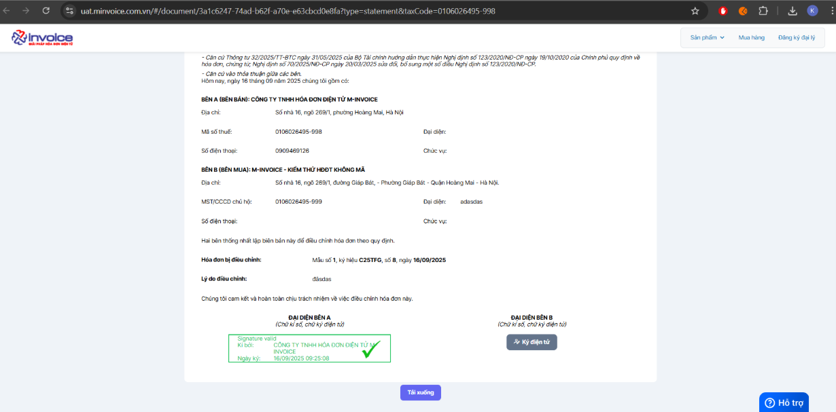Open the browser Extensions puzzle icon

click(763, 11)
